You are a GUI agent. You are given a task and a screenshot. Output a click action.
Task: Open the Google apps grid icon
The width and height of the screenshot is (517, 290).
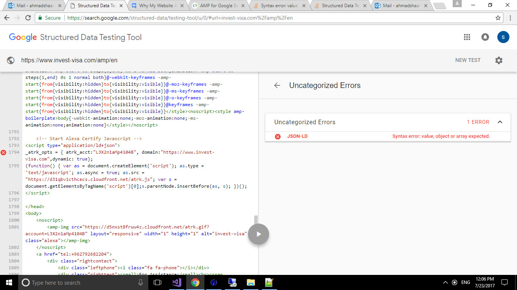click(x=467, y=37)
